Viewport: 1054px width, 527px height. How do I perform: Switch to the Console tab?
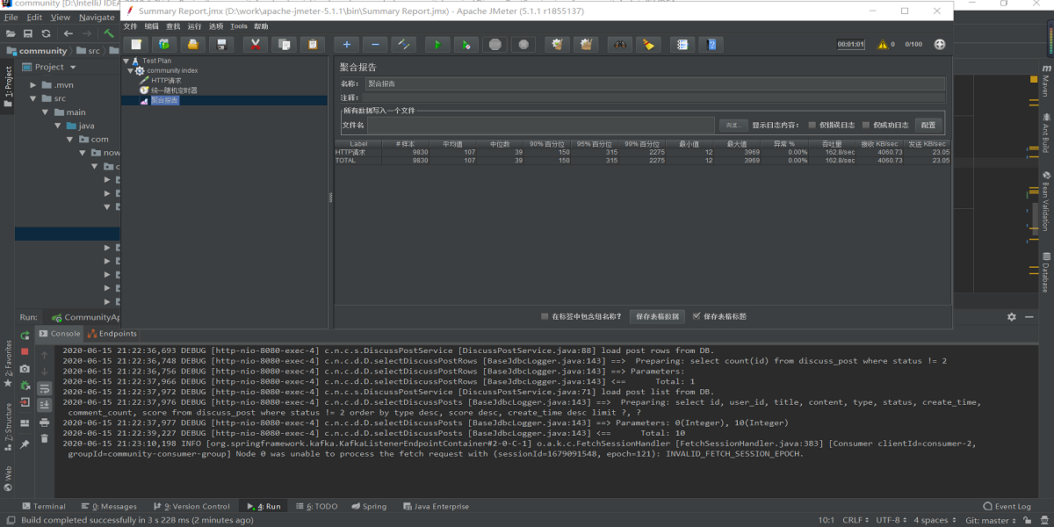click(x=60, y=334)
